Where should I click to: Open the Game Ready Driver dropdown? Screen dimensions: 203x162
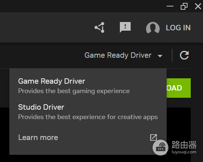click(123, 55)
